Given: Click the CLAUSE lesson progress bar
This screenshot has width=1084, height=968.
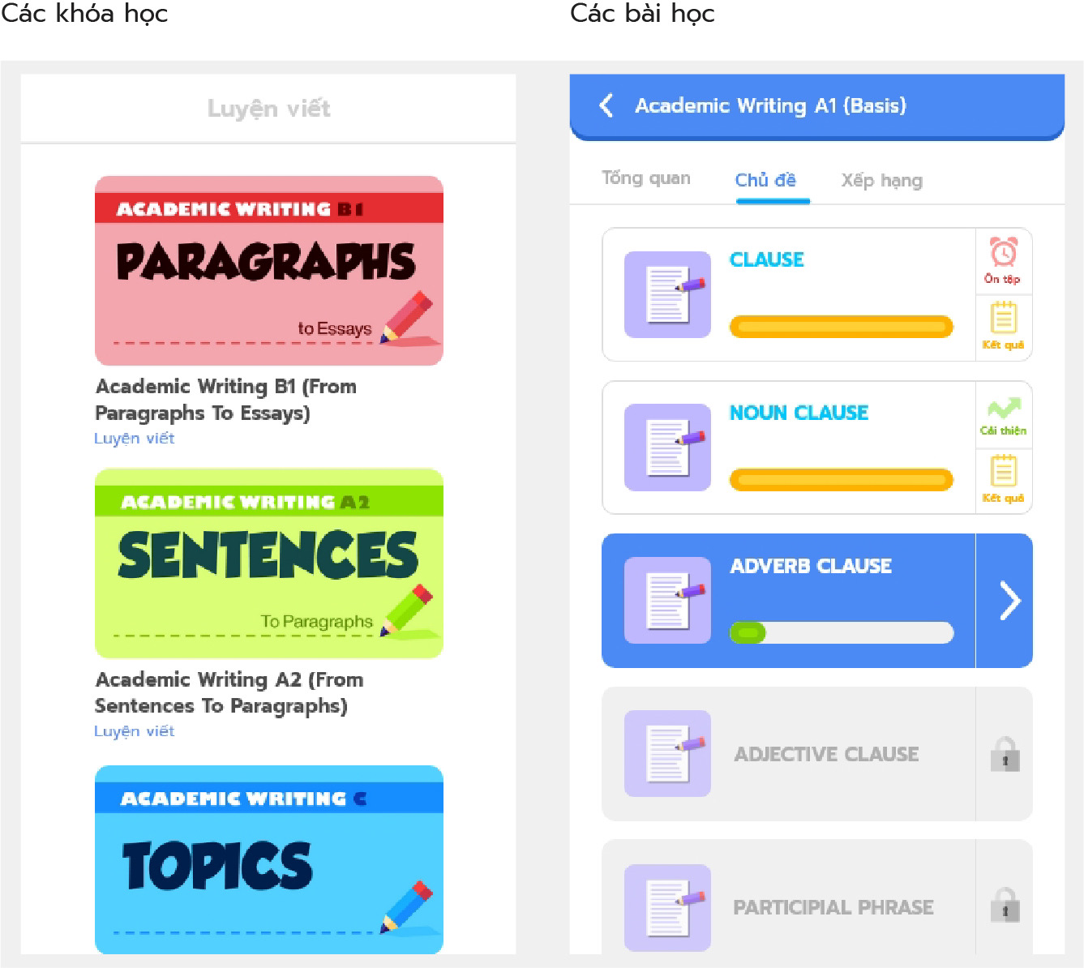Looking at the screenshot, I should [841, 327].
